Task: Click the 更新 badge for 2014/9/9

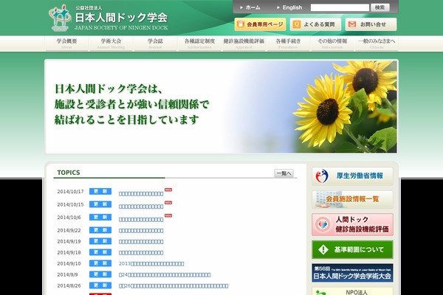Action: pos(100,274)
